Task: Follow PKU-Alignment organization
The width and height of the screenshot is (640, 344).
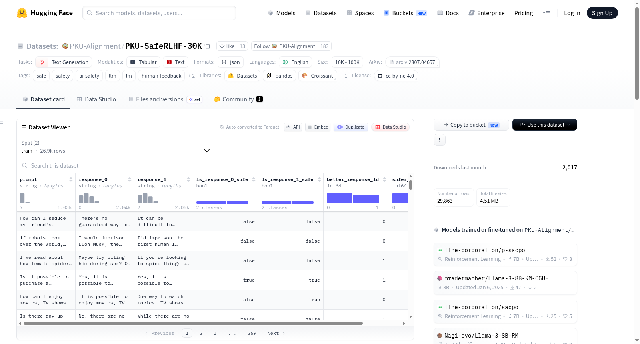Action: (x=284, y=46)
